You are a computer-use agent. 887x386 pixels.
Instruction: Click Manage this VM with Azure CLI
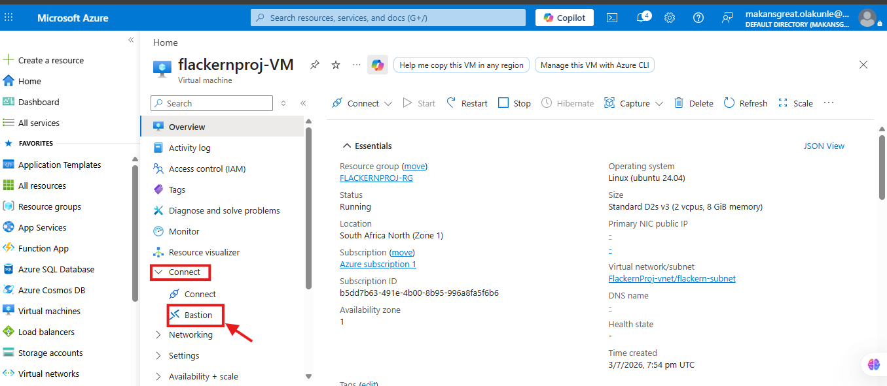595,65
